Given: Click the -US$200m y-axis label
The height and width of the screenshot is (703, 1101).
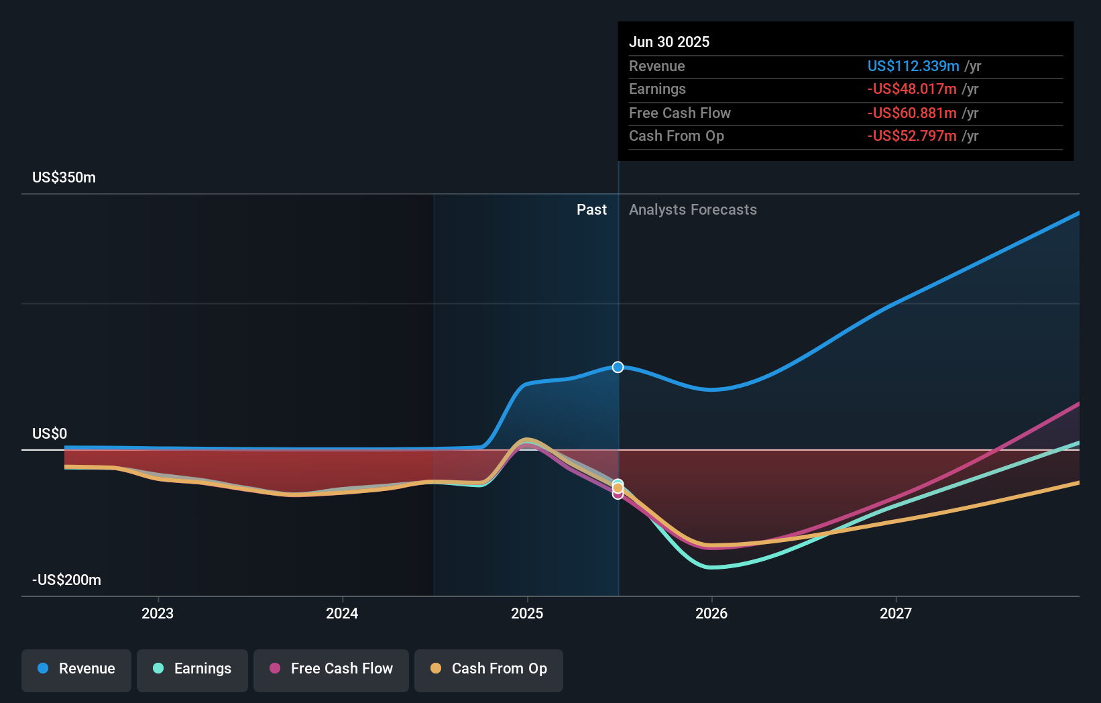Looking at the screenshot, I should (x=66, y=580).
